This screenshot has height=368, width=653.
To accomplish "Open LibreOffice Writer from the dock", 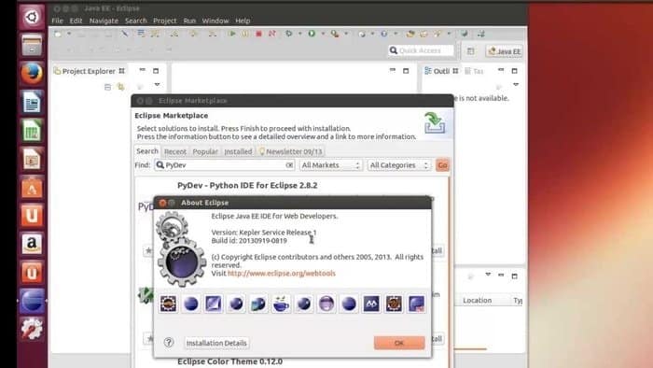I will pos(32,102).
